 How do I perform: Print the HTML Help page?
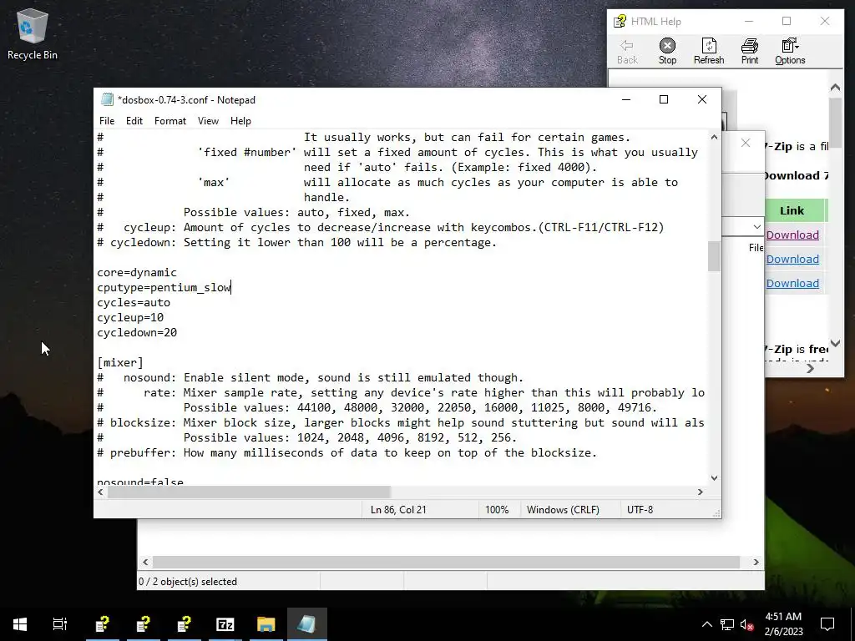750,52
